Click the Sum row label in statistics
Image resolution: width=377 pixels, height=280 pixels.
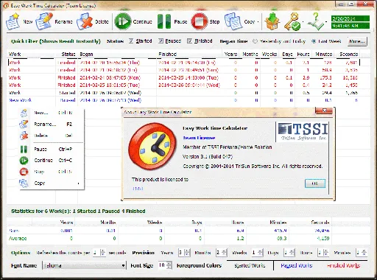[14, 231]
